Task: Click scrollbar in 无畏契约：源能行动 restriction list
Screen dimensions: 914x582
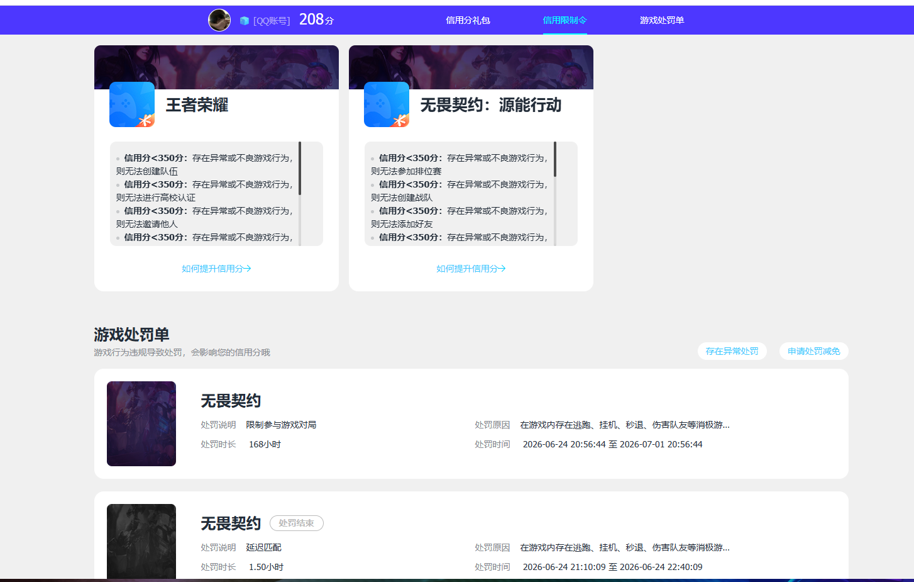Action: pyautogui.click(x=555, y=159)
